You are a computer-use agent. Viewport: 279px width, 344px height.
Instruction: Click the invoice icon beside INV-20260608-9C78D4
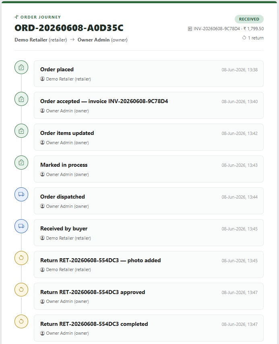(x=190, y=29)
